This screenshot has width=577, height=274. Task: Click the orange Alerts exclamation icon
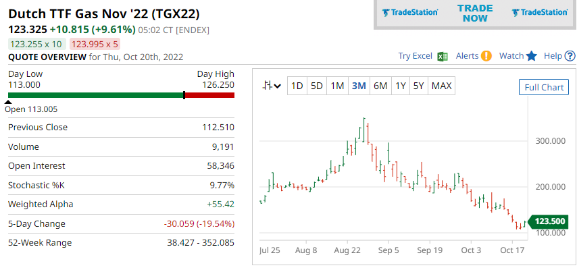(x=486, y=56)
